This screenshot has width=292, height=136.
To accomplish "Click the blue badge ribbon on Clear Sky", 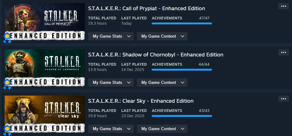I will pos(7,130).
